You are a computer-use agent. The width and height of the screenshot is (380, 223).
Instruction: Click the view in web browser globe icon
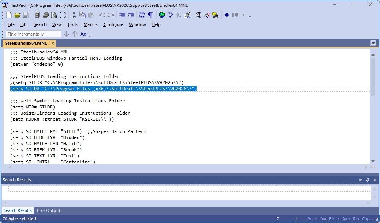pyautogui.click(x=162, y=15)
